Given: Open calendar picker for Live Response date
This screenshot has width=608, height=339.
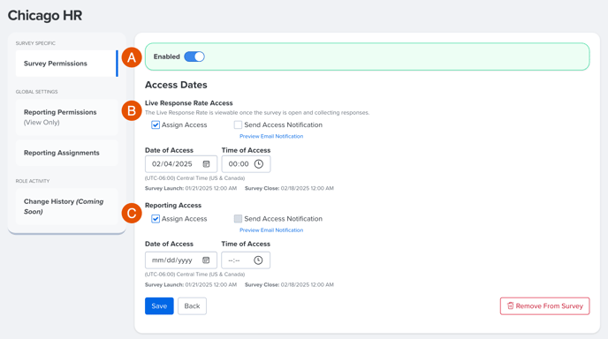Looking at the screenshot, I should (206, 164).
